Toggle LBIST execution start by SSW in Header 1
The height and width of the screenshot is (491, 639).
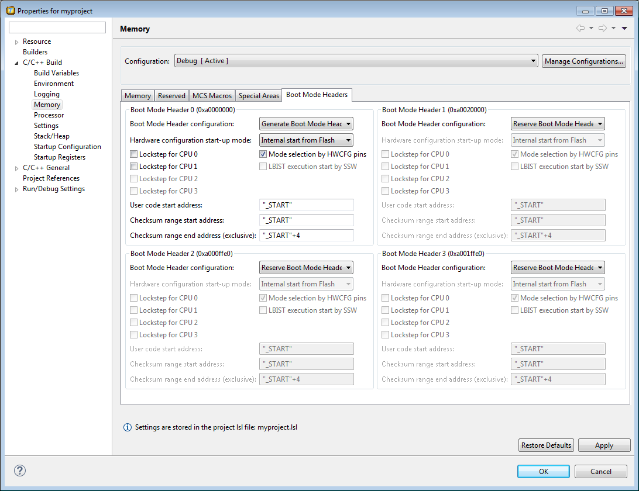point(514,166)
